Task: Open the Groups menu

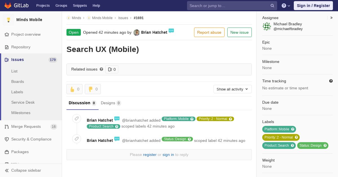Action: (61, 6)
